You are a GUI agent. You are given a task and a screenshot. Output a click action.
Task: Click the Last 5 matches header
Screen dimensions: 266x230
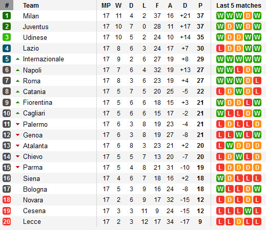239,6
